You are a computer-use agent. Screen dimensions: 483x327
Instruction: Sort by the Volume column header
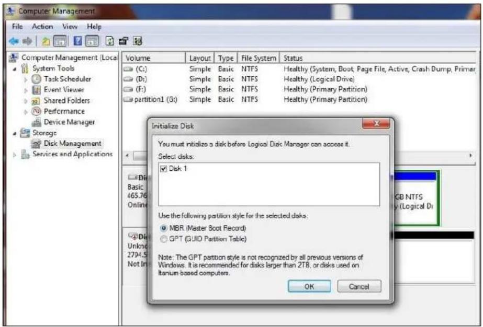(x=154, y=58)
